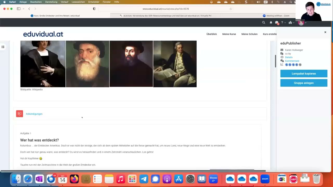Switch to the eLecture OER-Ressourcenkatalog tab
This screenshot has width=333, height=187.
pyautogui.click(x=165, y=16)
